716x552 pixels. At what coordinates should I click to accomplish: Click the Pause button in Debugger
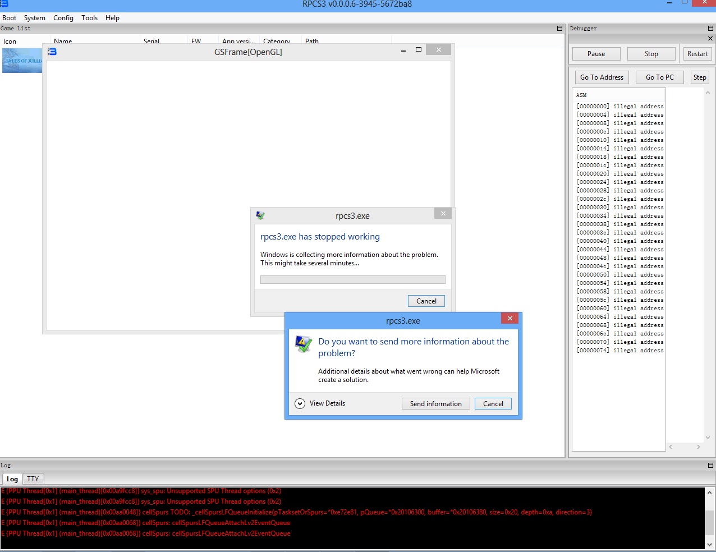[x=596, y=54]
